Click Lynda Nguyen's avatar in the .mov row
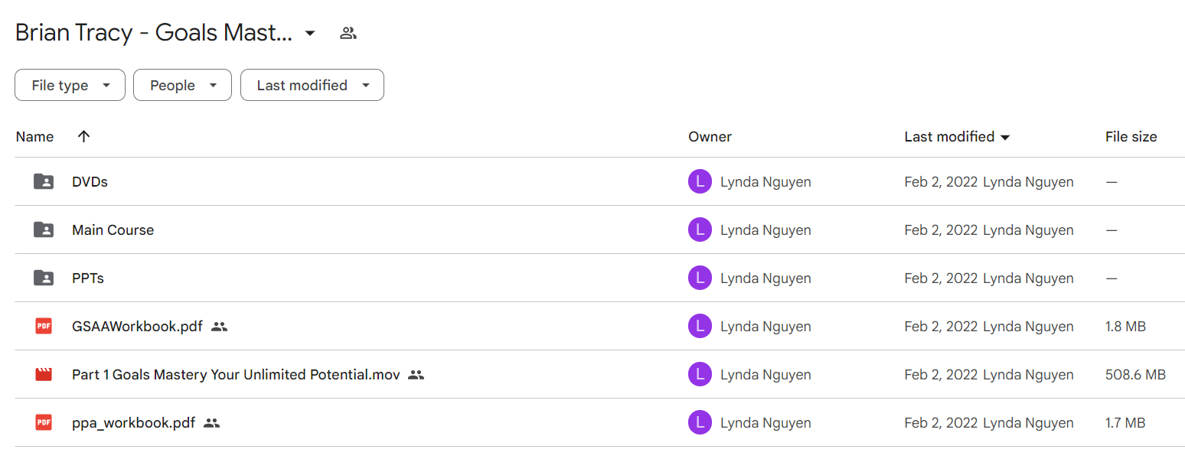1185x472 pixels. 700,375
